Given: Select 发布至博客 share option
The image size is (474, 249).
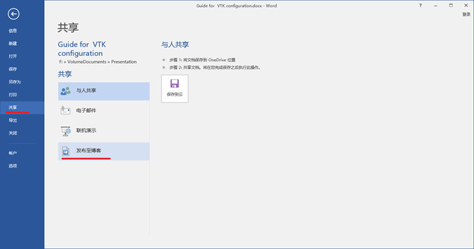Looking at the screenshot, I should (104, 151).
